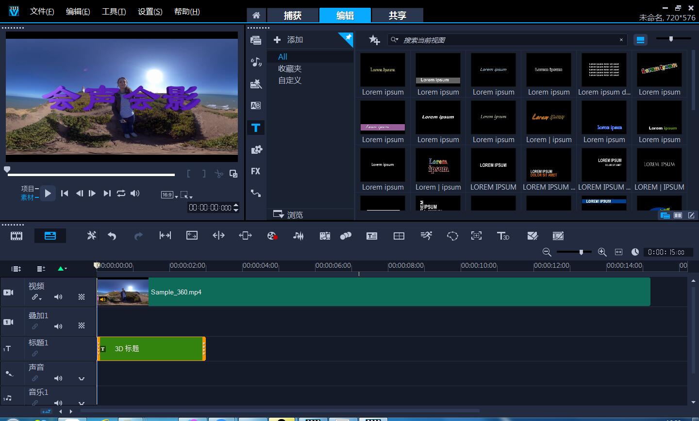
Task: Open the 3D Title Editor icon
Action: point(503,236)
